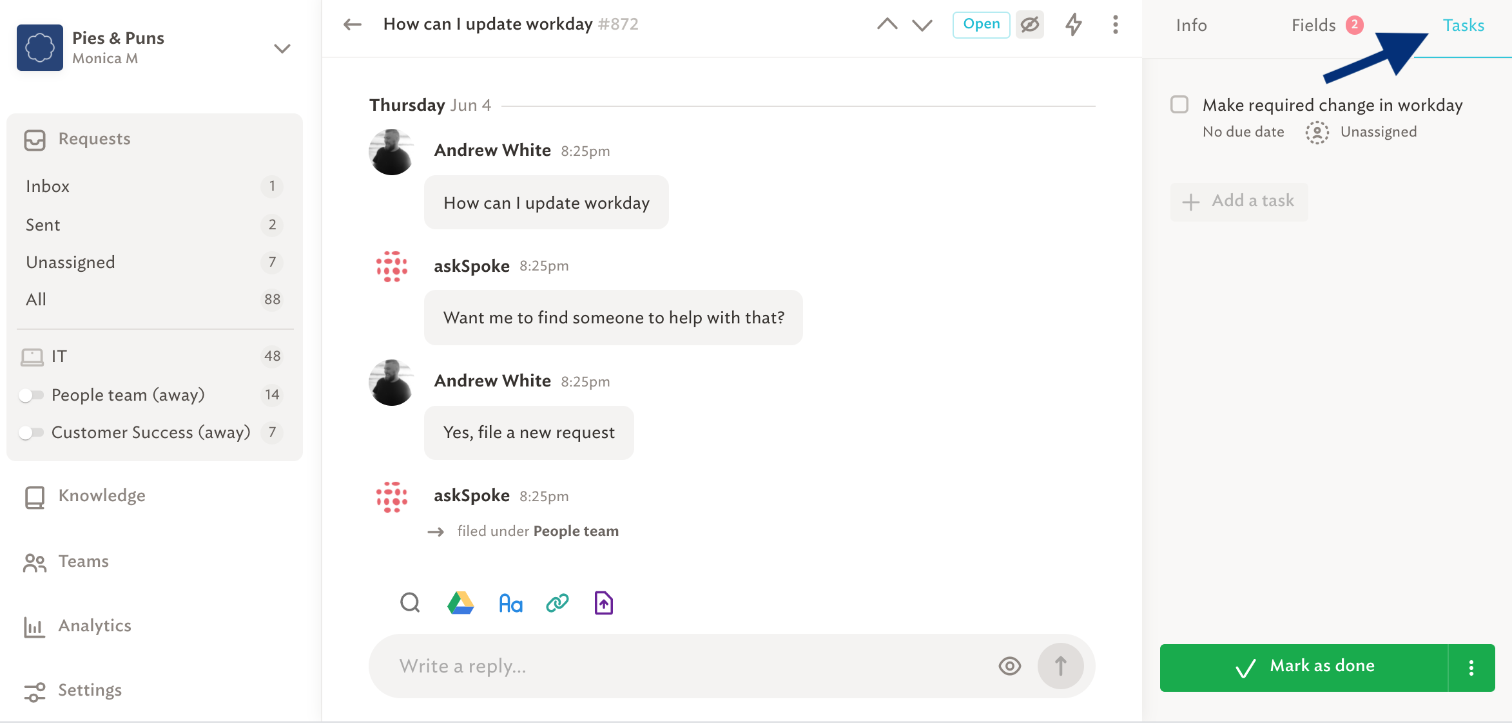Jump to next request with down chevron
The width and height of the screenshot is (1512, 724).
922,24
